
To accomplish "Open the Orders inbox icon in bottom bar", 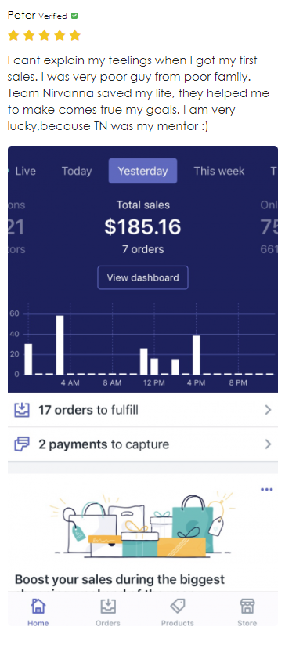I will coord(108,606).
